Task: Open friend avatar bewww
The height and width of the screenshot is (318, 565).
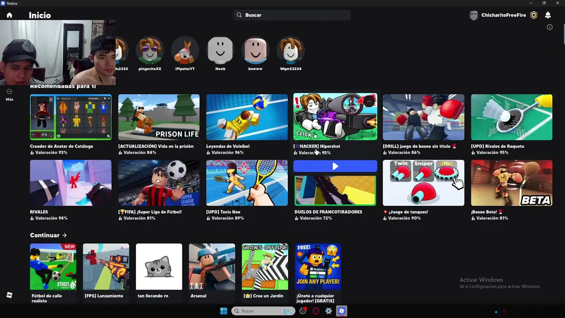Action: (x=255, y=50)
